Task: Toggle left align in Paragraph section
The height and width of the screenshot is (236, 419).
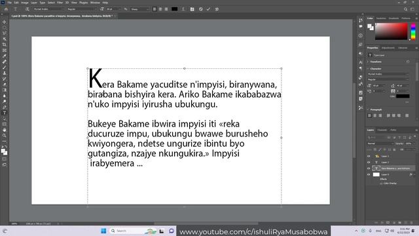Action: pyautogui.click(x=369, y=115)
